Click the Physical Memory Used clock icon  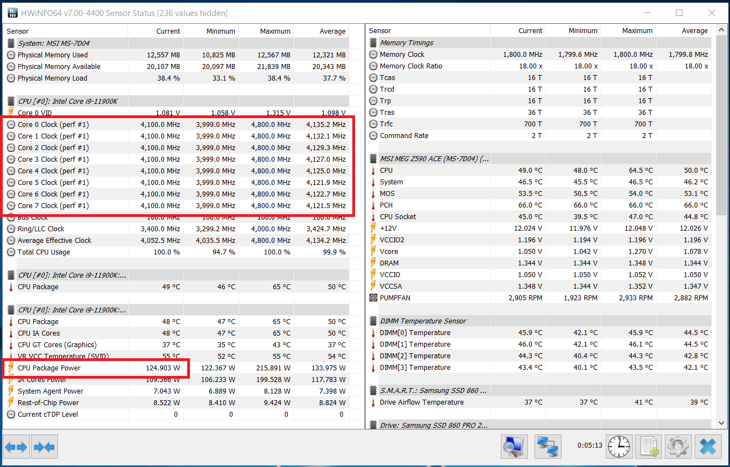click(11, 55)
